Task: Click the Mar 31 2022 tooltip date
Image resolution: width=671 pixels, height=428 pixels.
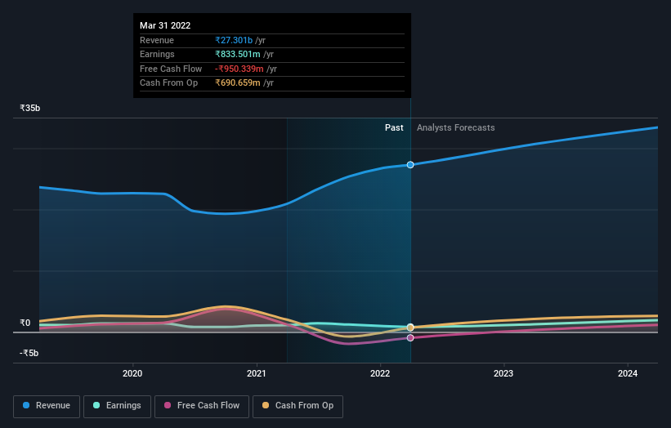Action: [165, 25]
